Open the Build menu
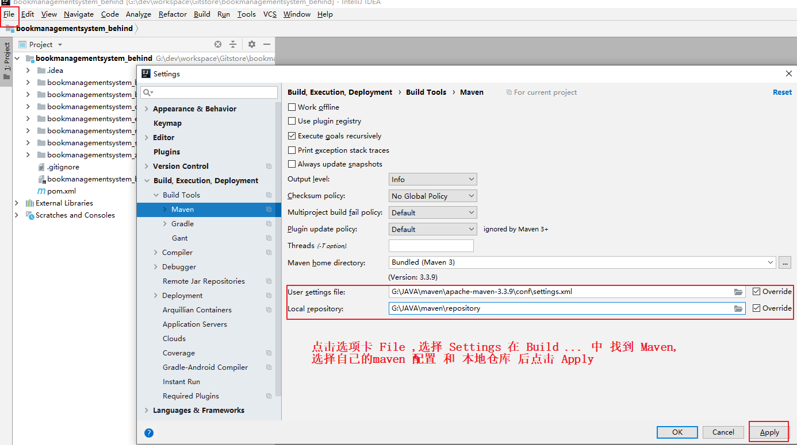 pyautogui.click(x=202, y=14)
